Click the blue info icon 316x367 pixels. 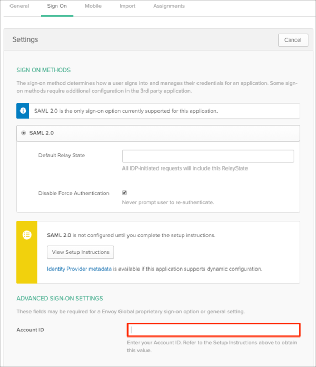click(x=23, y=111)
